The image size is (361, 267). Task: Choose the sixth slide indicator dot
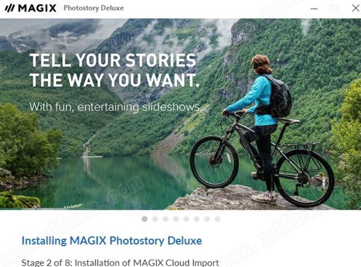[x=196, y=219]
